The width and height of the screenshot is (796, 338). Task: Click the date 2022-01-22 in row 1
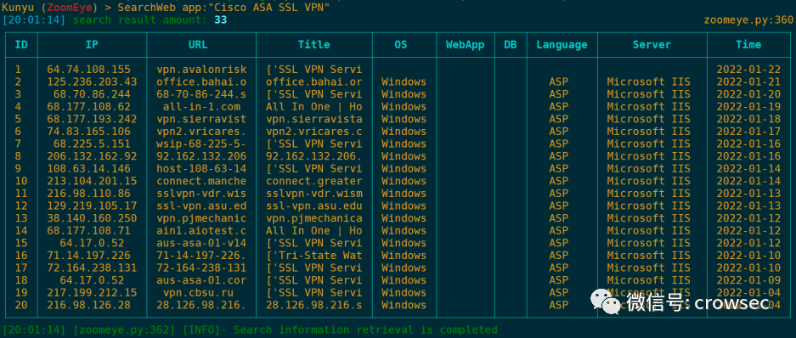click(748, 70)
